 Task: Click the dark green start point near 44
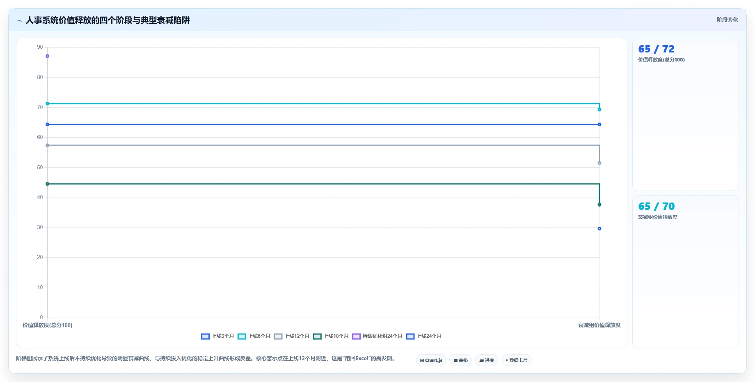point(48,184)
